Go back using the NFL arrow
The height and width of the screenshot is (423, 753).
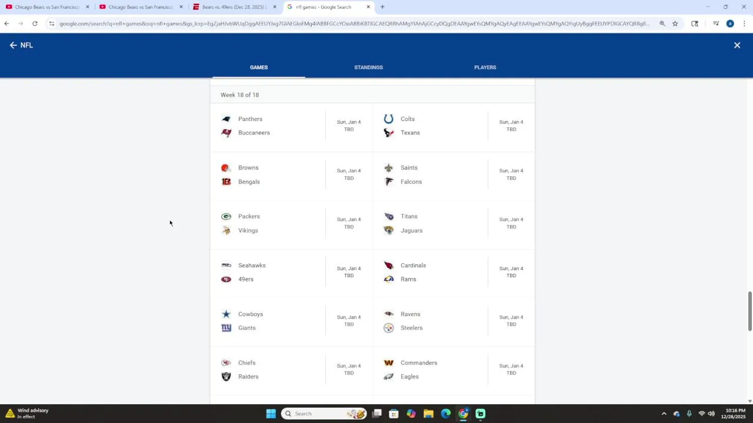pos(13,45)
